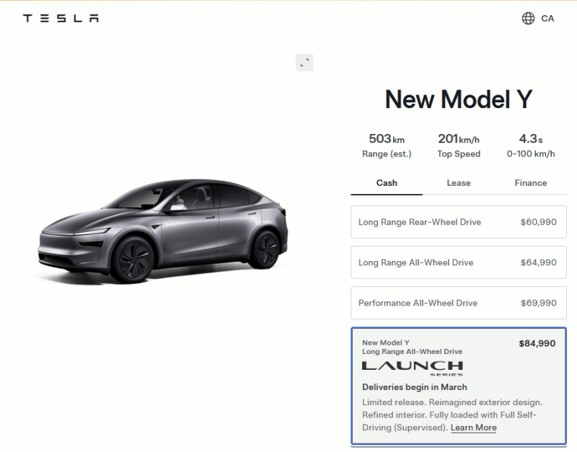577x452 pixels.
Task: Switch to the Finance tab
Action: point(531,183)
